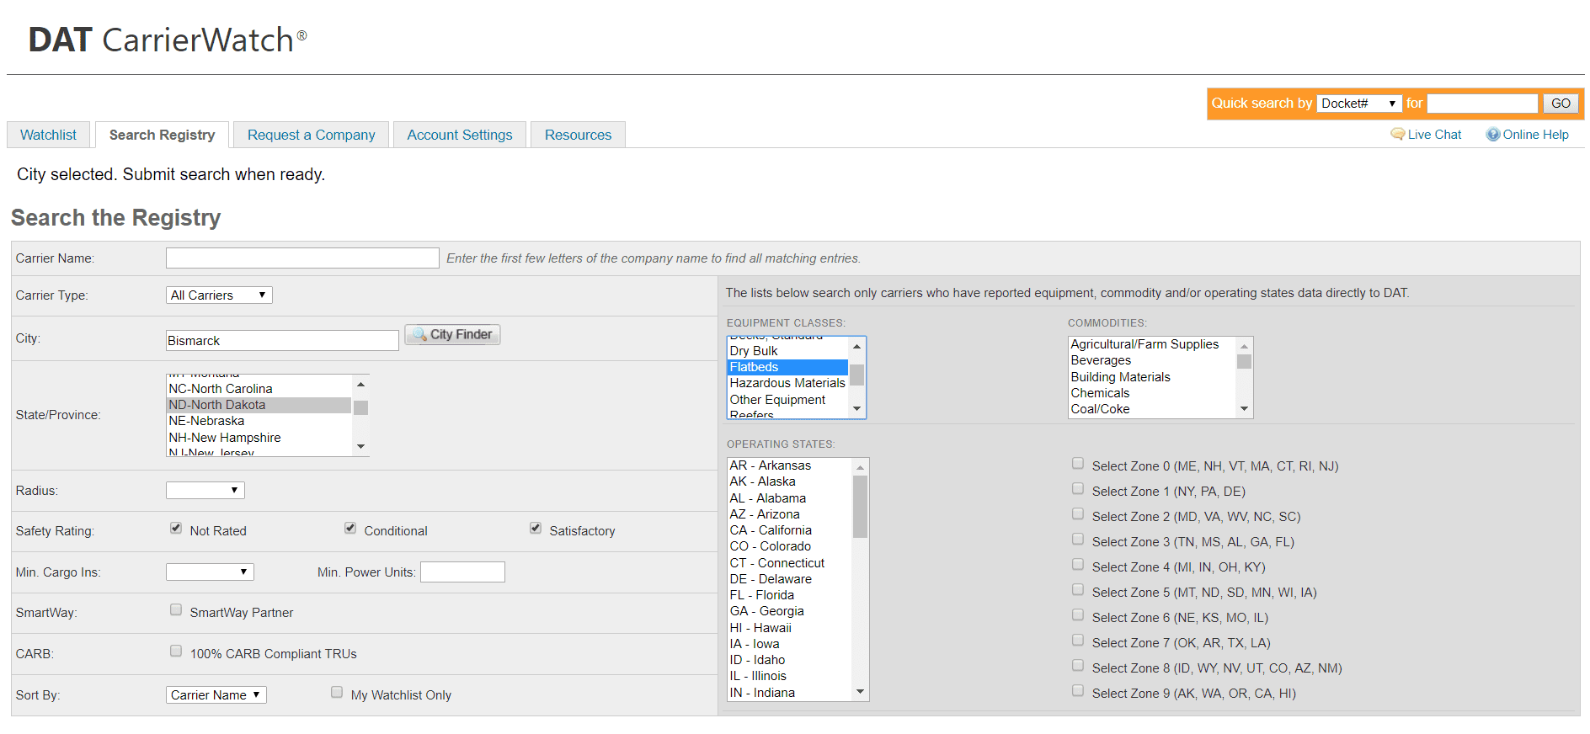Click the Operating States scrollbar thumb

coord(860,507)
